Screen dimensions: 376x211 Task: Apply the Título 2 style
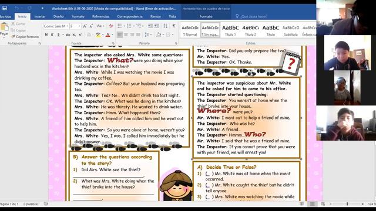pos(251,30)
